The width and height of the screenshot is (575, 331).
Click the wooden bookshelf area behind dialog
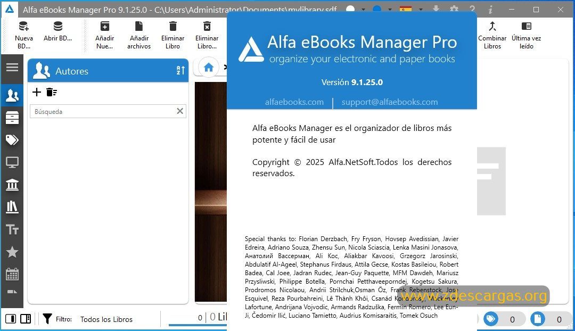coord(210,192)
